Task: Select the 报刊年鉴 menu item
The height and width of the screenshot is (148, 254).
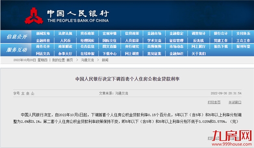Action: coord(243,47)
